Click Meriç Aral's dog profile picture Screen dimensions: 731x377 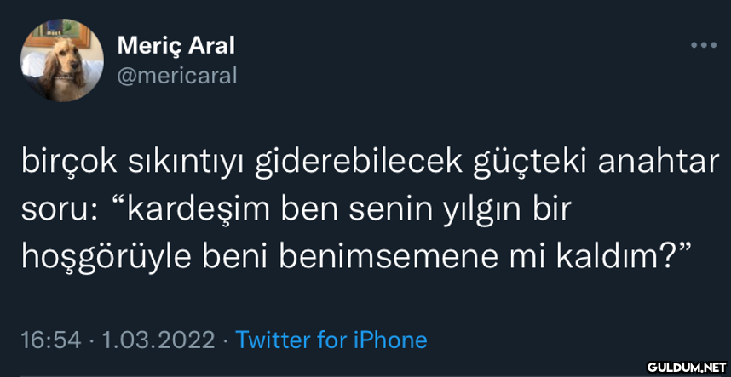tap(62, 60)
